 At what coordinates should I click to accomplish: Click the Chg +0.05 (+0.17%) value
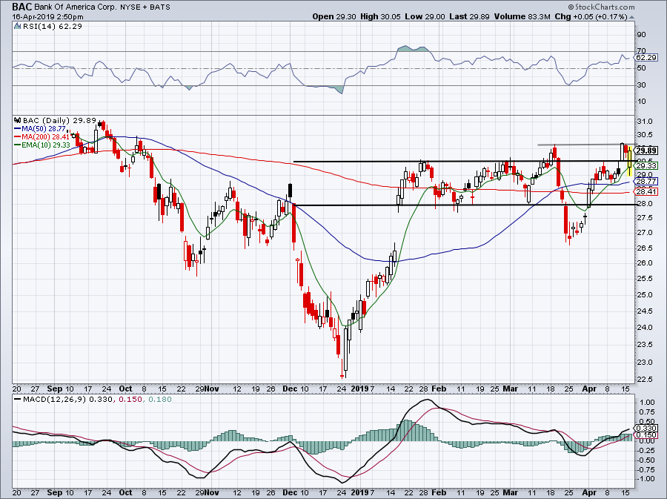pyautogui.click(x=591, y=16)
